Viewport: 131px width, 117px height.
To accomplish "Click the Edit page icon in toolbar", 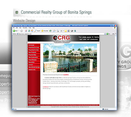I will [x=61, y=31].
